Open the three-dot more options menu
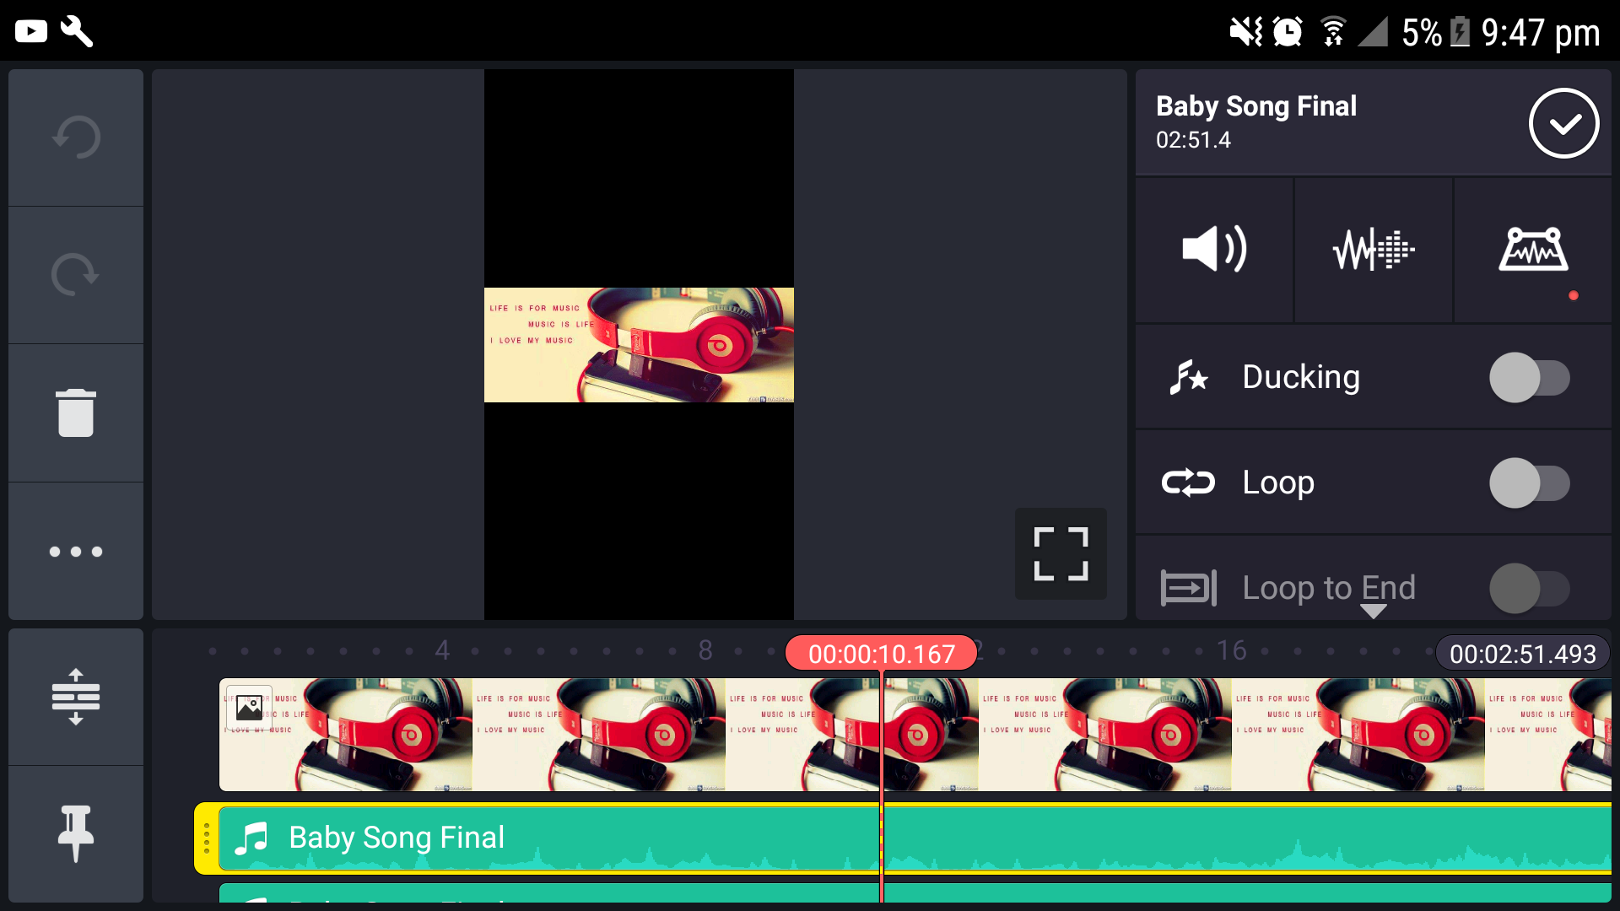 [x=76, y=552]
